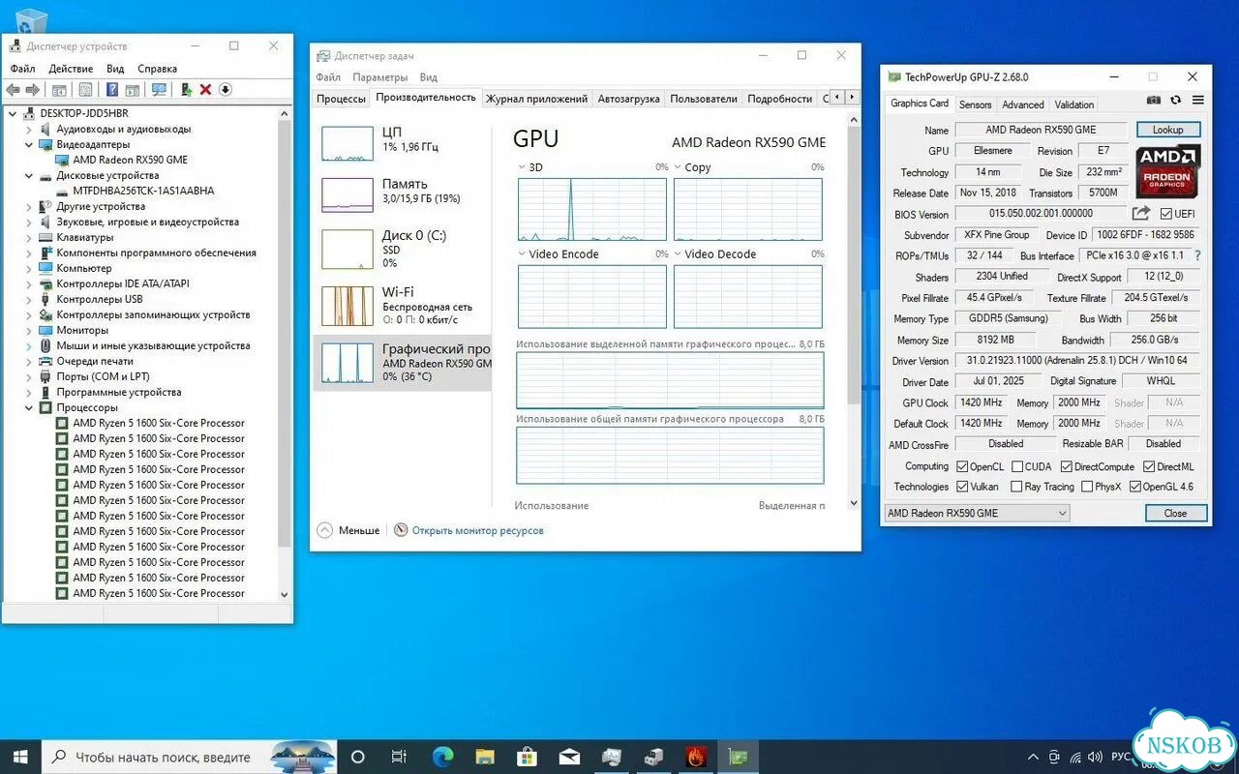
Task: Click the red flame app taskbar icon
Action: [x=696, y=757]
